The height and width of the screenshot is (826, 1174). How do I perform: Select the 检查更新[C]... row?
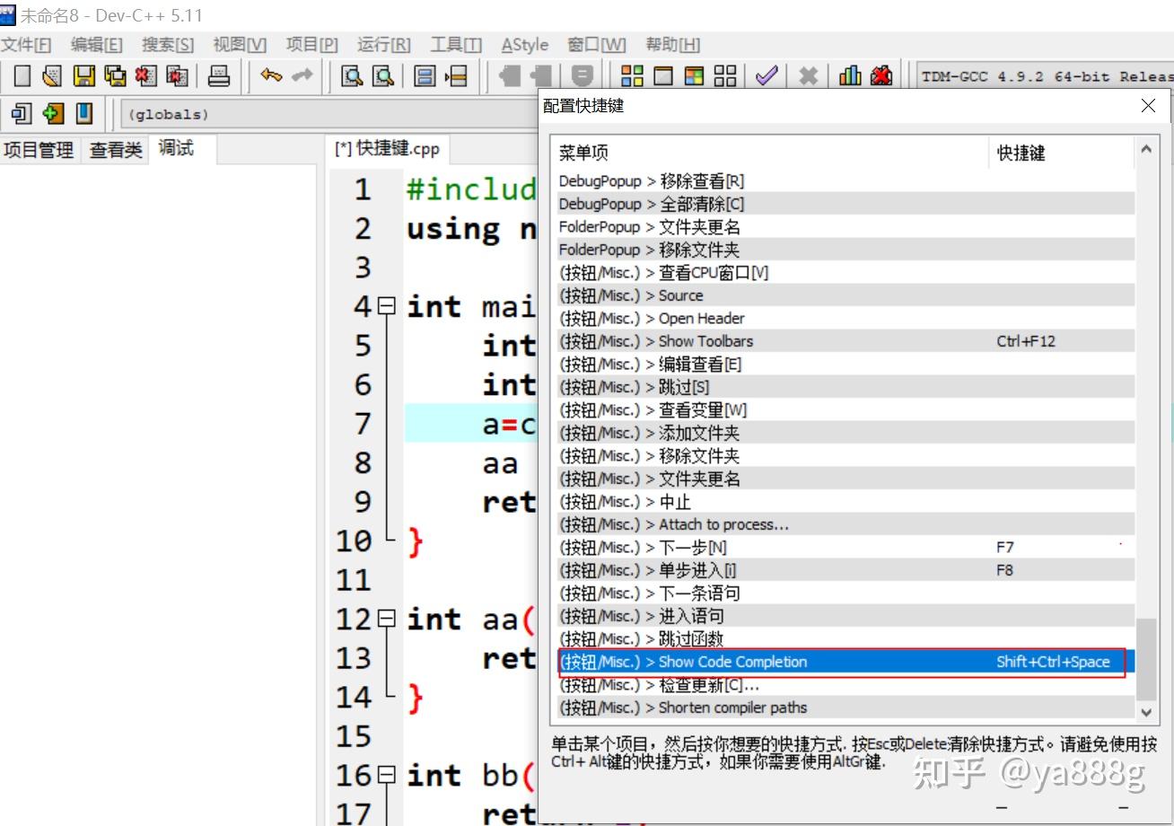coord(845,685)
